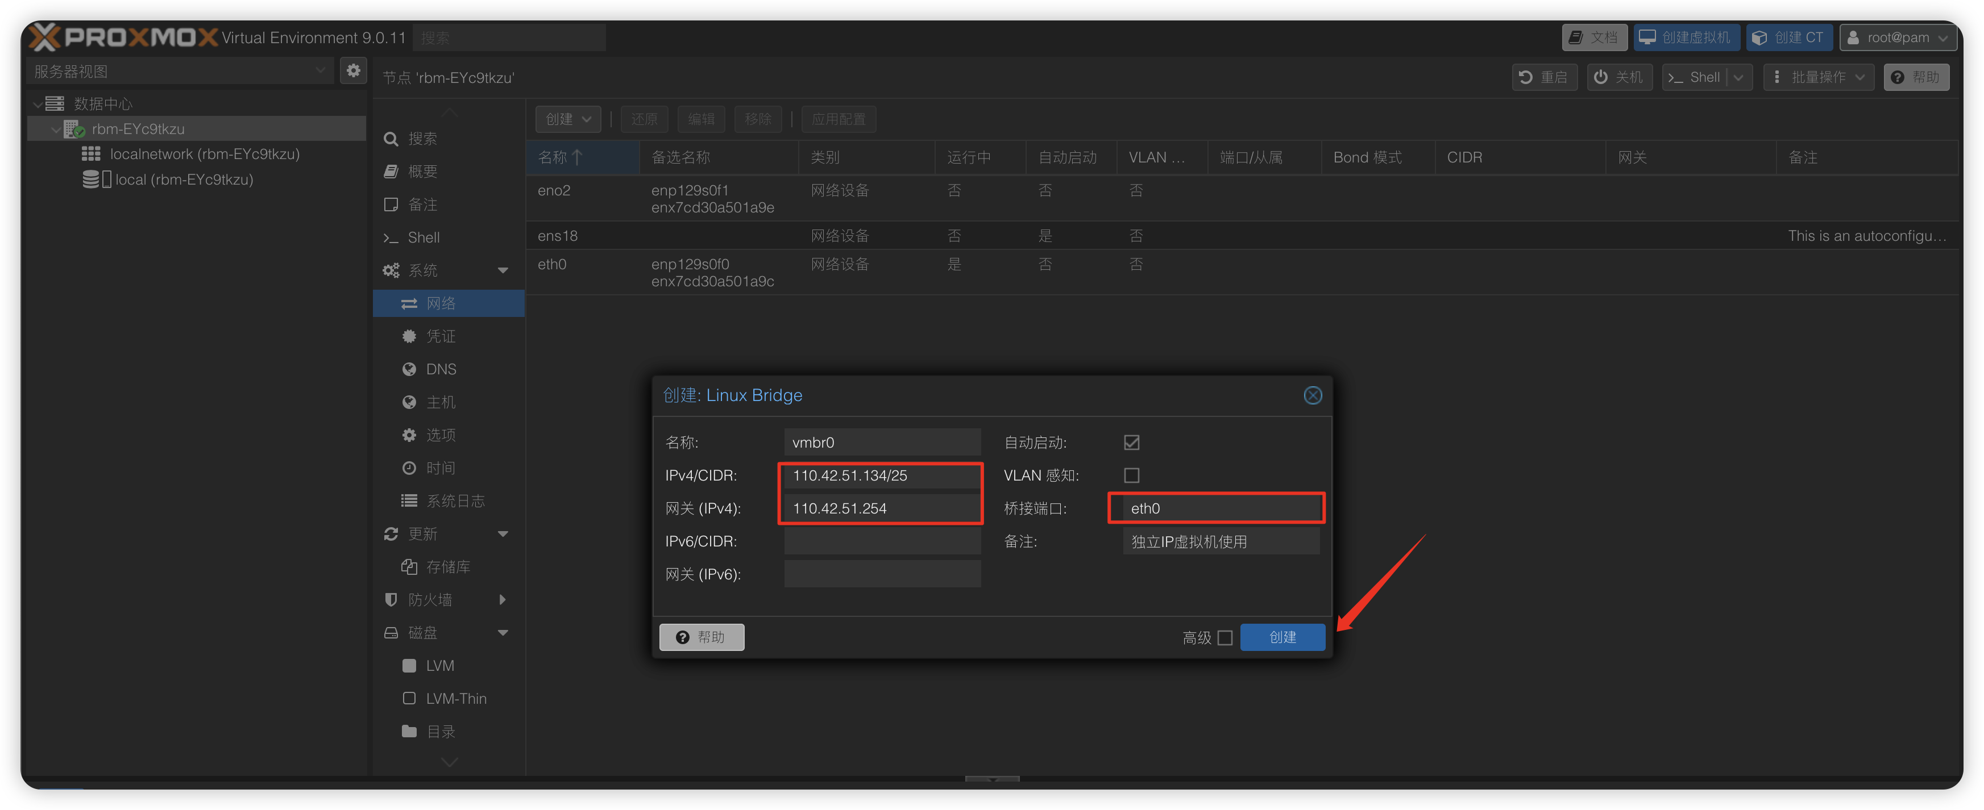The image size is (1984, 810).
Task: Open the 服务器视图 view selector dropdown
Action: coord(179,71)
